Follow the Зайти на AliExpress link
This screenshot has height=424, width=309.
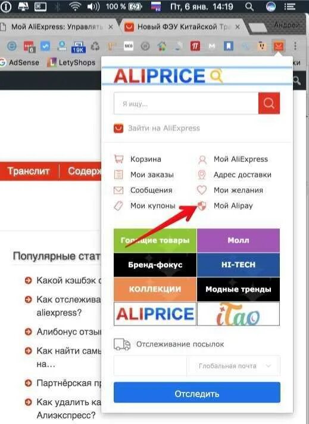coord(164,128)
